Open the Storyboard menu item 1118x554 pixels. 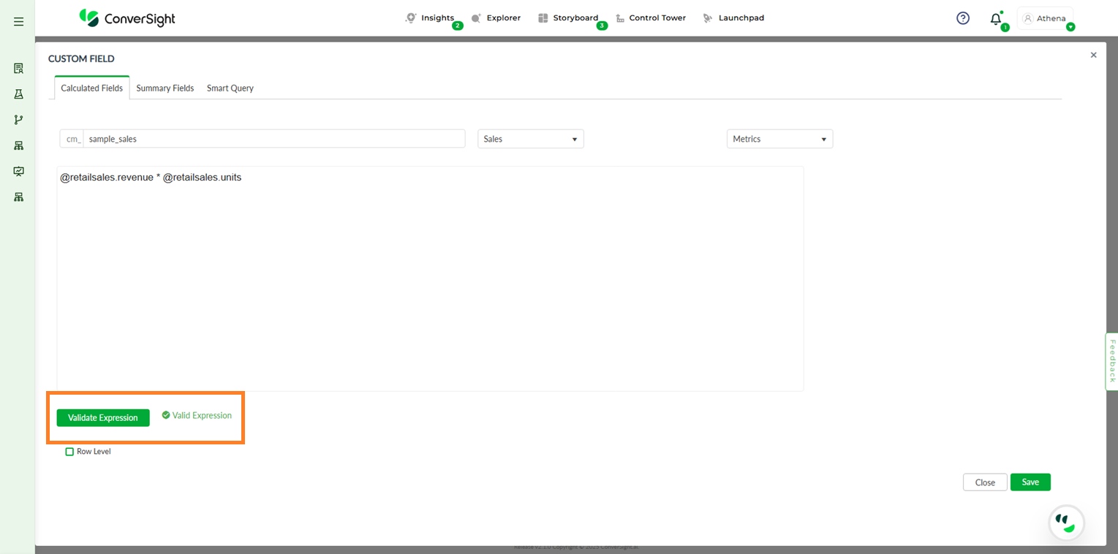point(575,18)
